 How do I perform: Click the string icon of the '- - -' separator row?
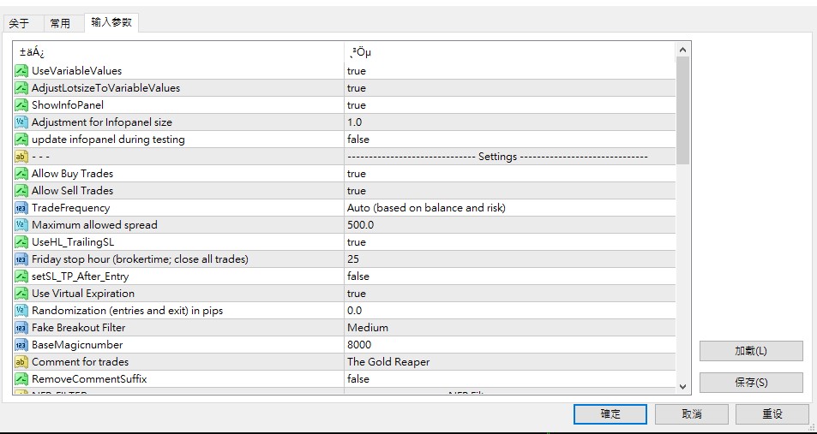(x=21, y=157)
